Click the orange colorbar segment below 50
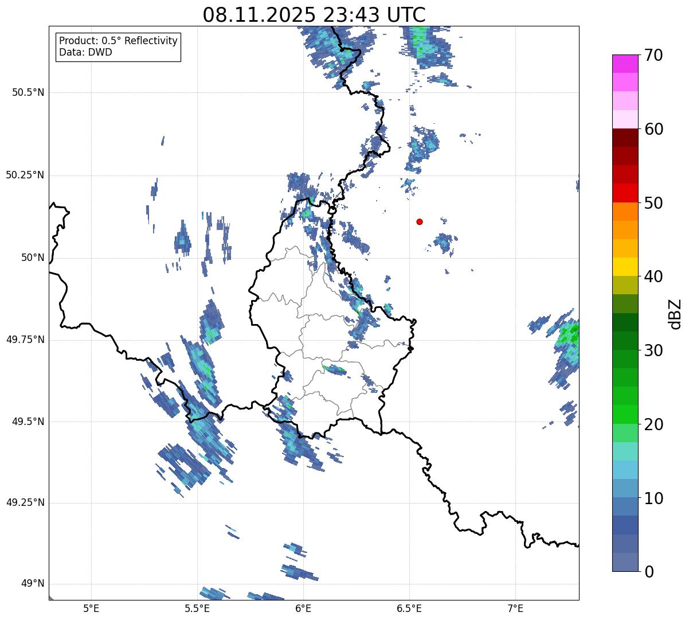This screenshot has width=689, height=620. 625,212
